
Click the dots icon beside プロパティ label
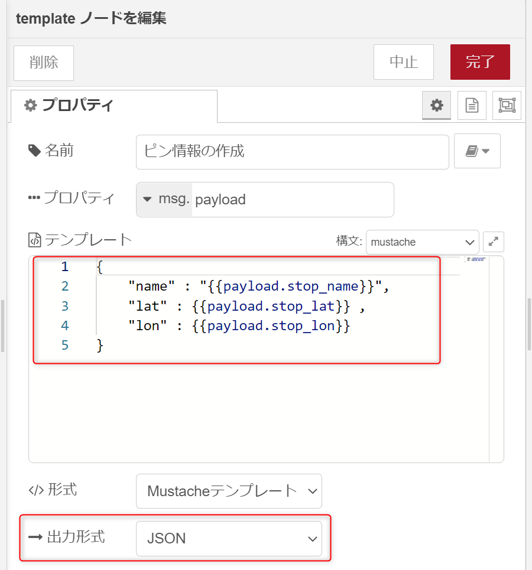pos(34,198)
